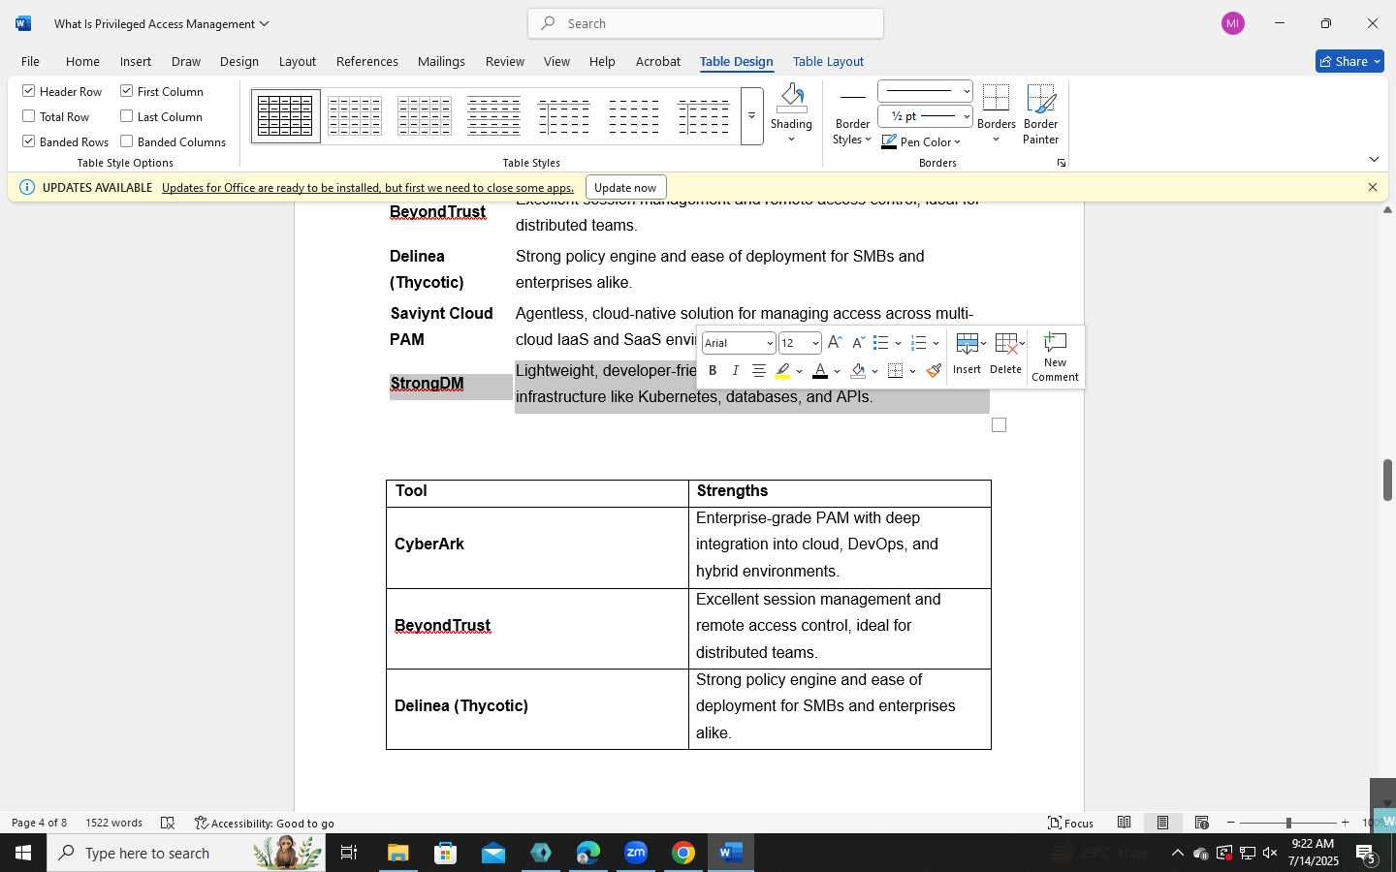Apply a bulleted list from the mini toolbar
Screen dimensions: 1396x872
tap(880, 343)
